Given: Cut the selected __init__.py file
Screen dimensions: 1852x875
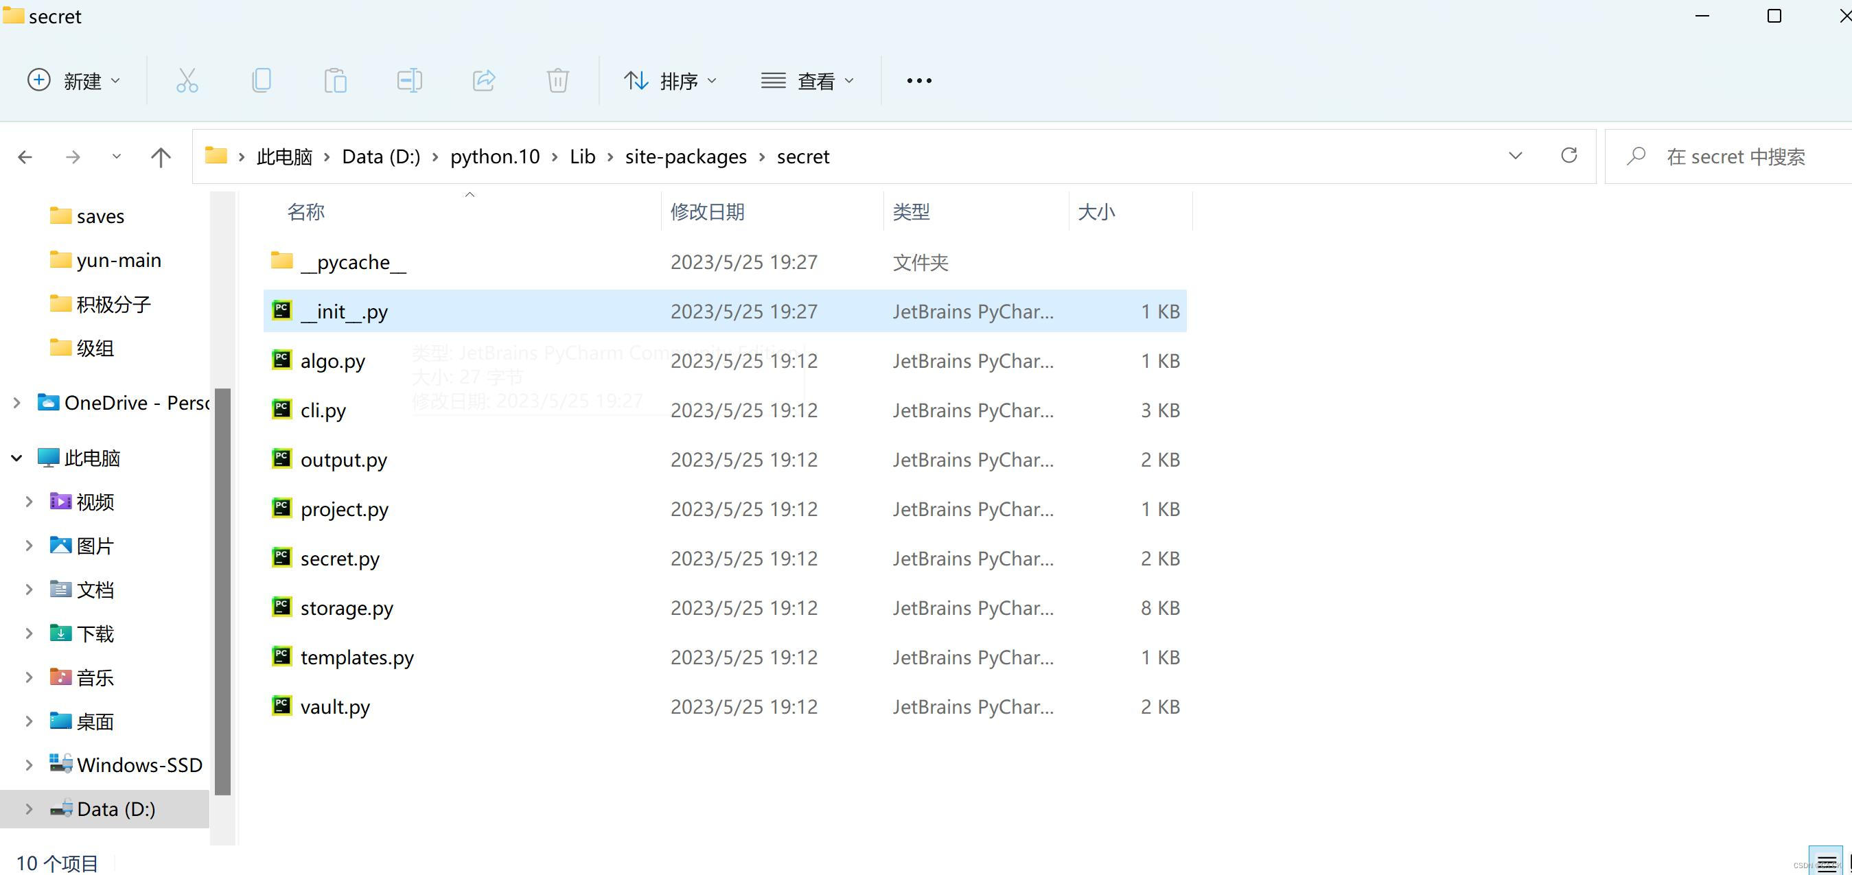Looking at the screenshot, I should [x=187, y=80].
